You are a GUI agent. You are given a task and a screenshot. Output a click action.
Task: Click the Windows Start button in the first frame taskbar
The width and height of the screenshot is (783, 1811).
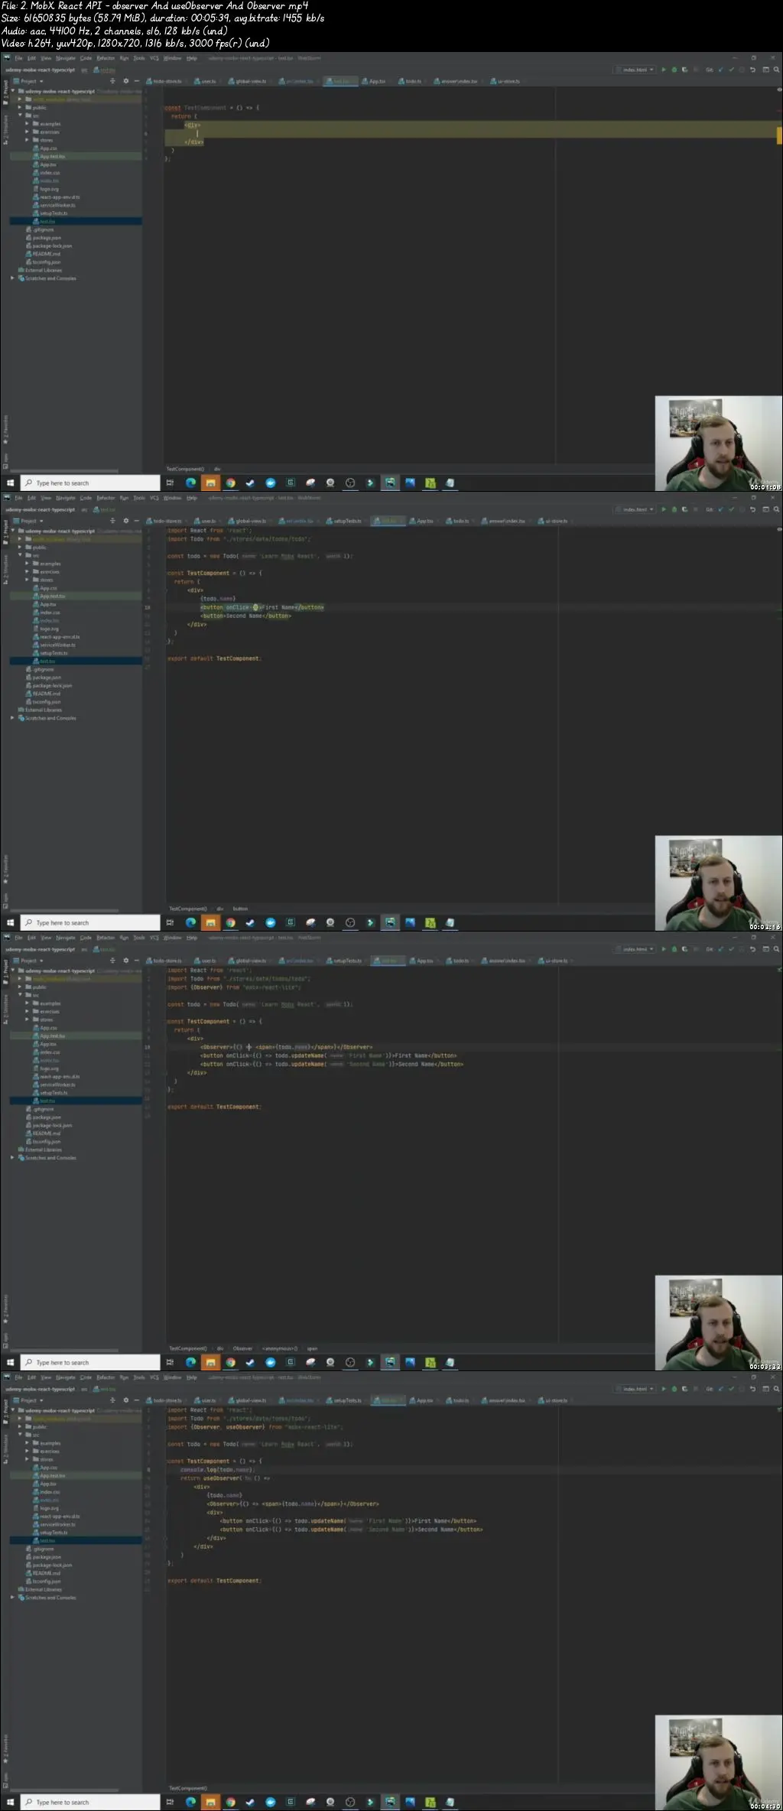coord(10,483)
